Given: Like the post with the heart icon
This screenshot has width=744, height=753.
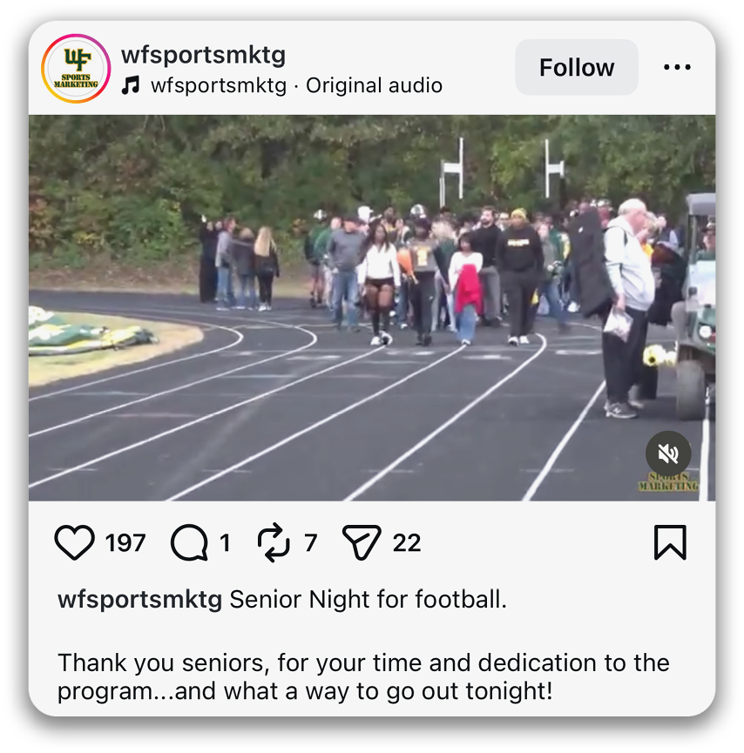Looking at the screenshot, I should (75, 542).
